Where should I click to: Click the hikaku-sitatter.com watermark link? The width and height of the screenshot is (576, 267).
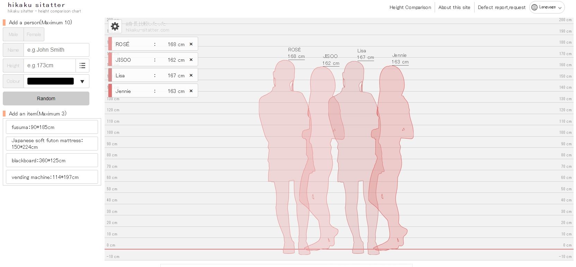pos(148,30)
